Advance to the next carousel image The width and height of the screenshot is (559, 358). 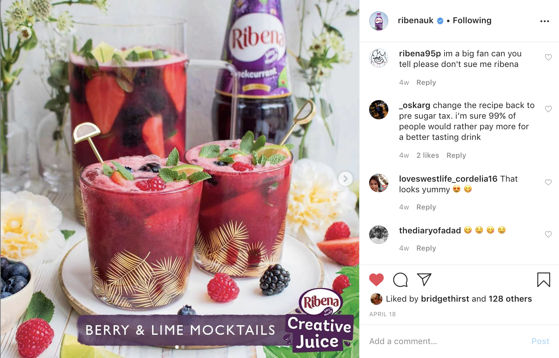346,179
